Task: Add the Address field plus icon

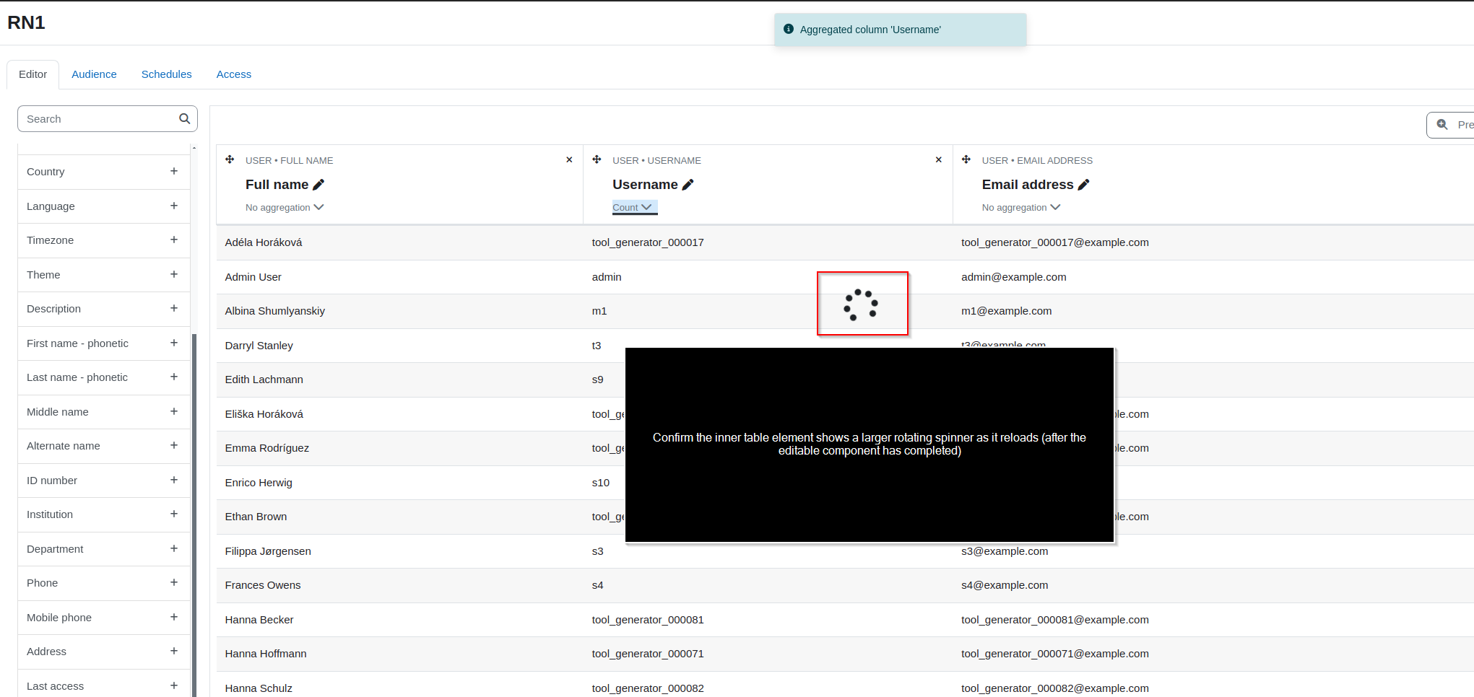Action: [x=174, y=651]
